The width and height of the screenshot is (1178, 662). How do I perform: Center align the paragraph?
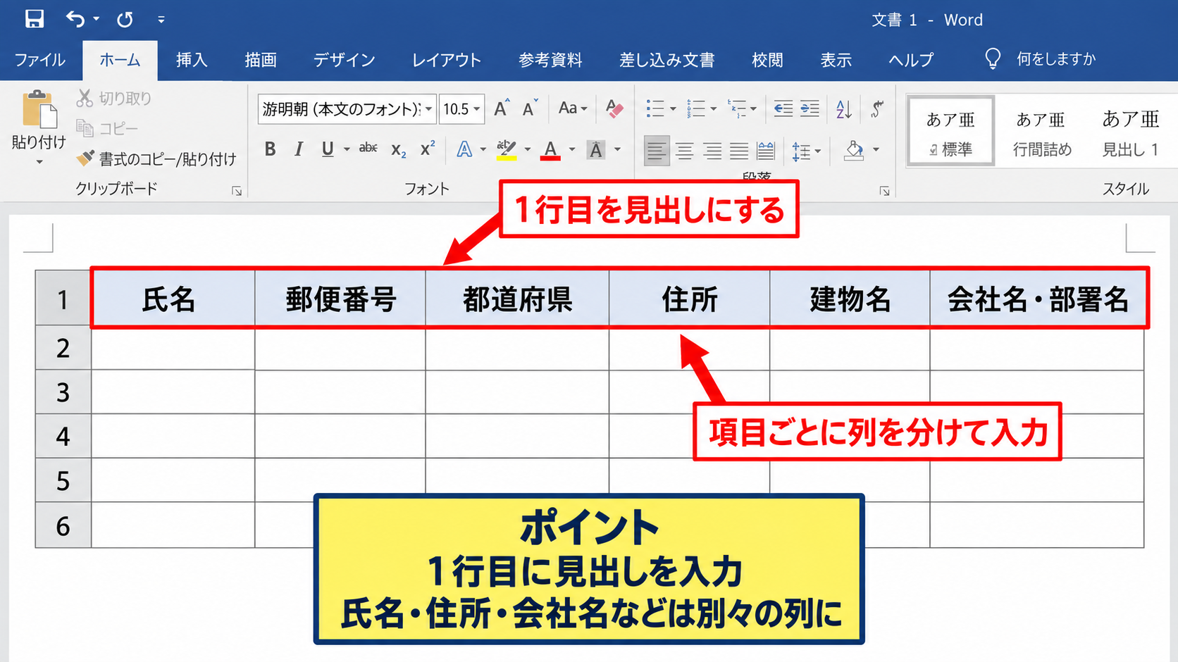coord(684,150)
